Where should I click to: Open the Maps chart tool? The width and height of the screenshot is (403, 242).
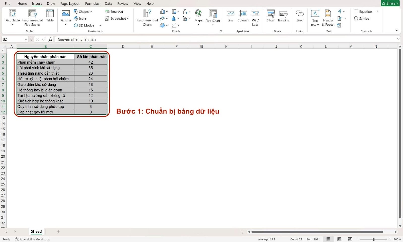click(198, 15)
